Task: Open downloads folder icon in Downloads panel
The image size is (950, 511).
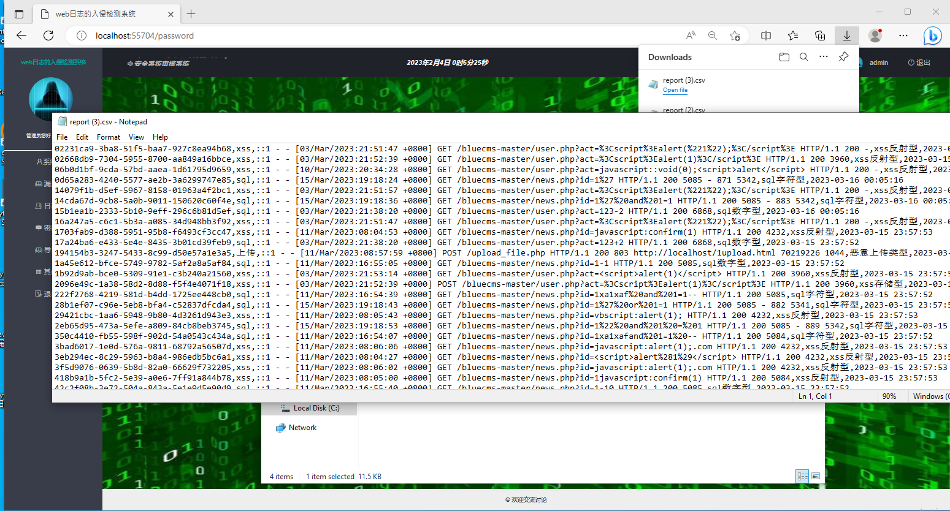Action: point(784,57)
